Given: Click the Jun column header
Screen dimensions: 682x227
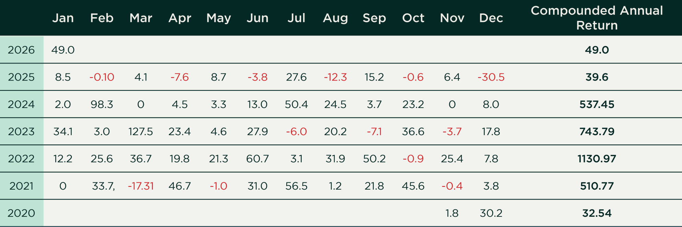Looking at the screenshot, I should 257,18.
